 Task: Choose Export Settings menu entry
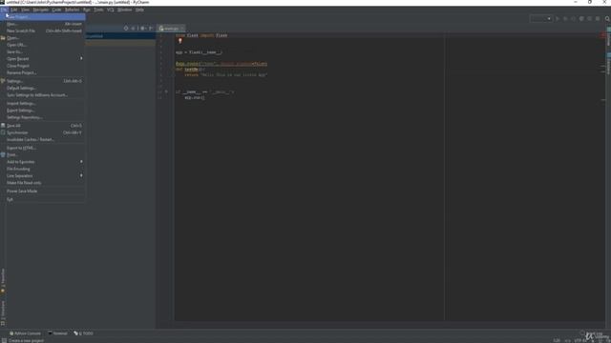click(x=42, y=111)
